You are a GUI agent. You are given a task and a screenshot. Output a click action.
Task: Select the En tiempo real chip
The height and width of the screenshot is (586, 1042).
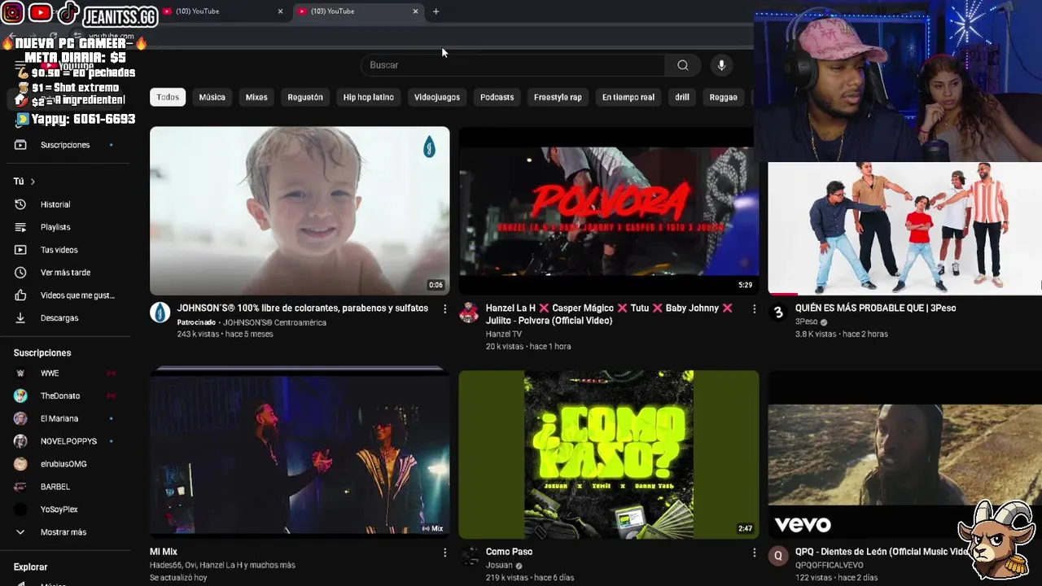[x=628, y=97]
